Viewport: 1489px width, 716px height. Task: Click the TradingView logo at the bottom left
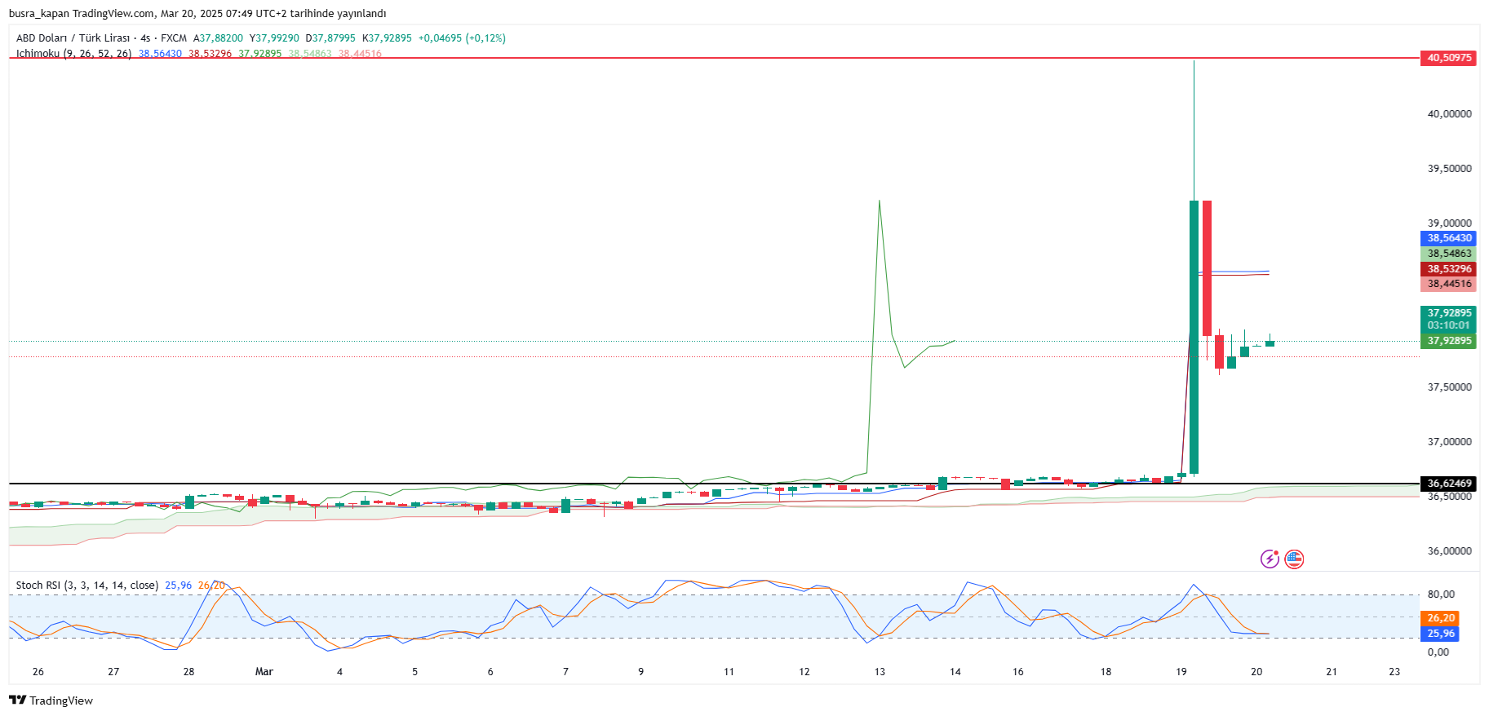(51, 701)
